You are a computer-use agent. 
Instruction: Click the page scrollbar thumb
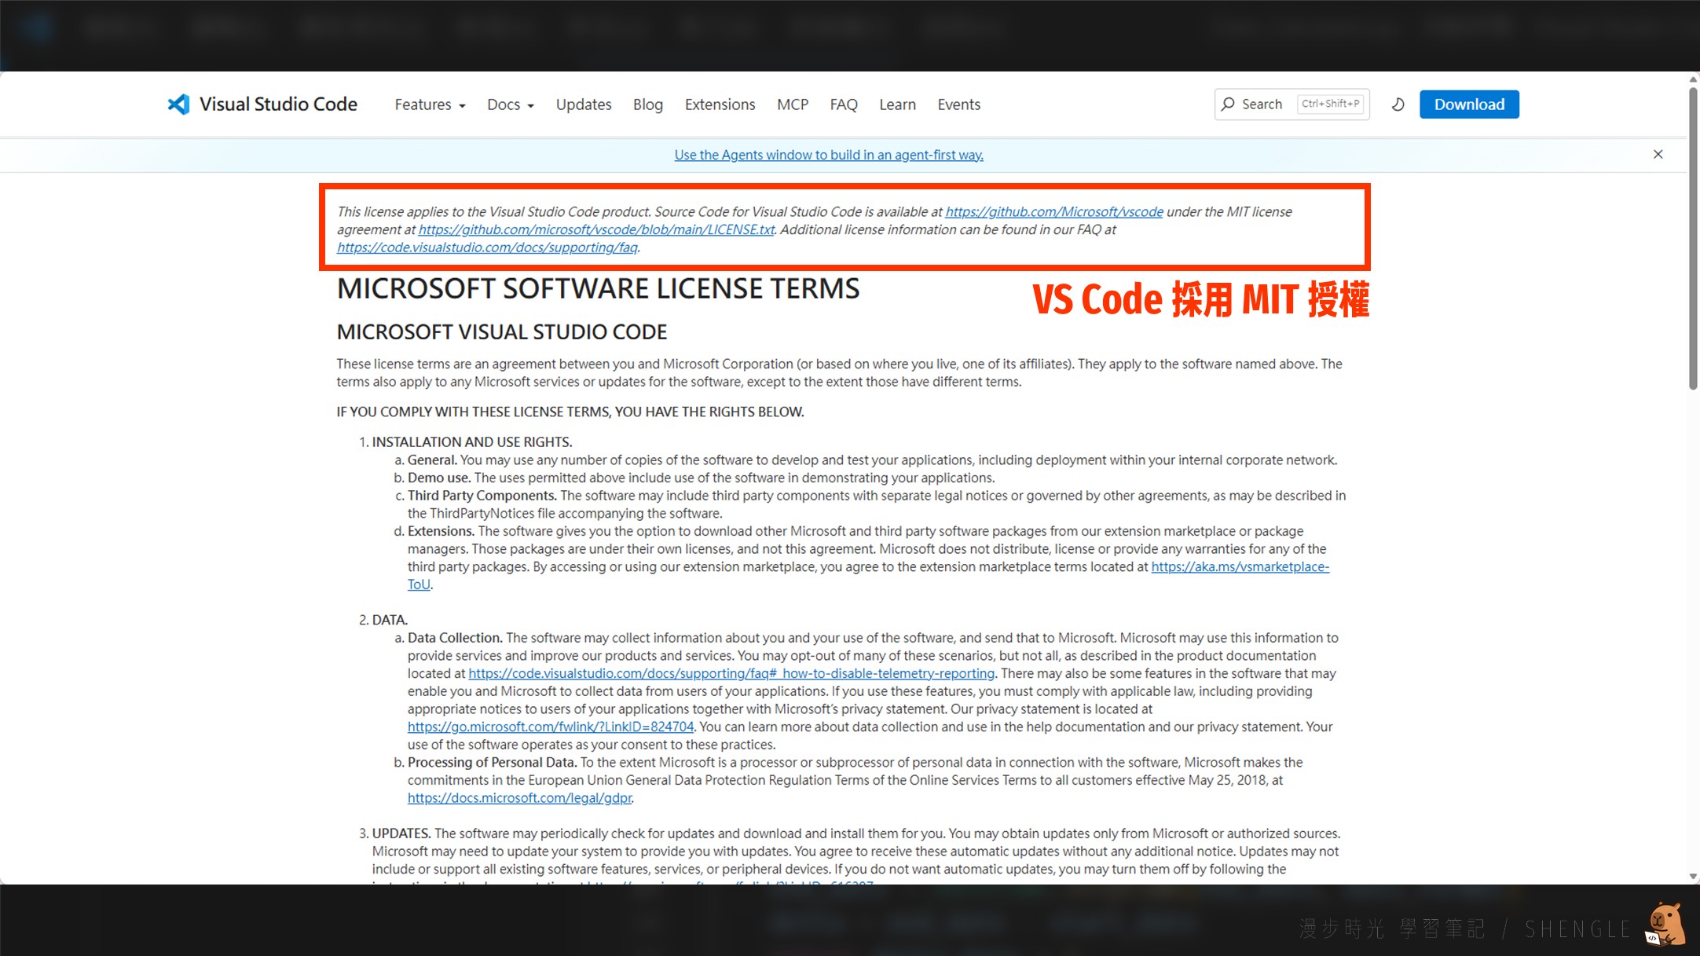(1693, 238)
